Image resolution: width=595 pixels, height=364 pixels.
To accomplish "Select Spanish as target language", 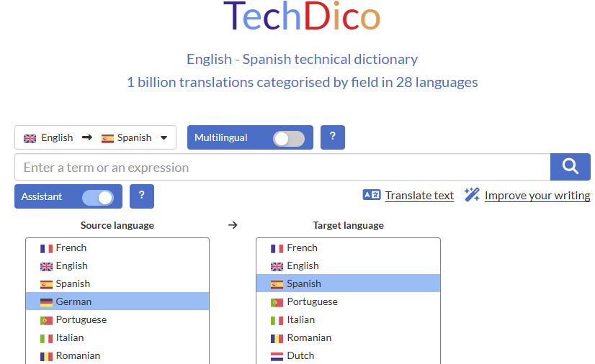I will pos(348,283).
